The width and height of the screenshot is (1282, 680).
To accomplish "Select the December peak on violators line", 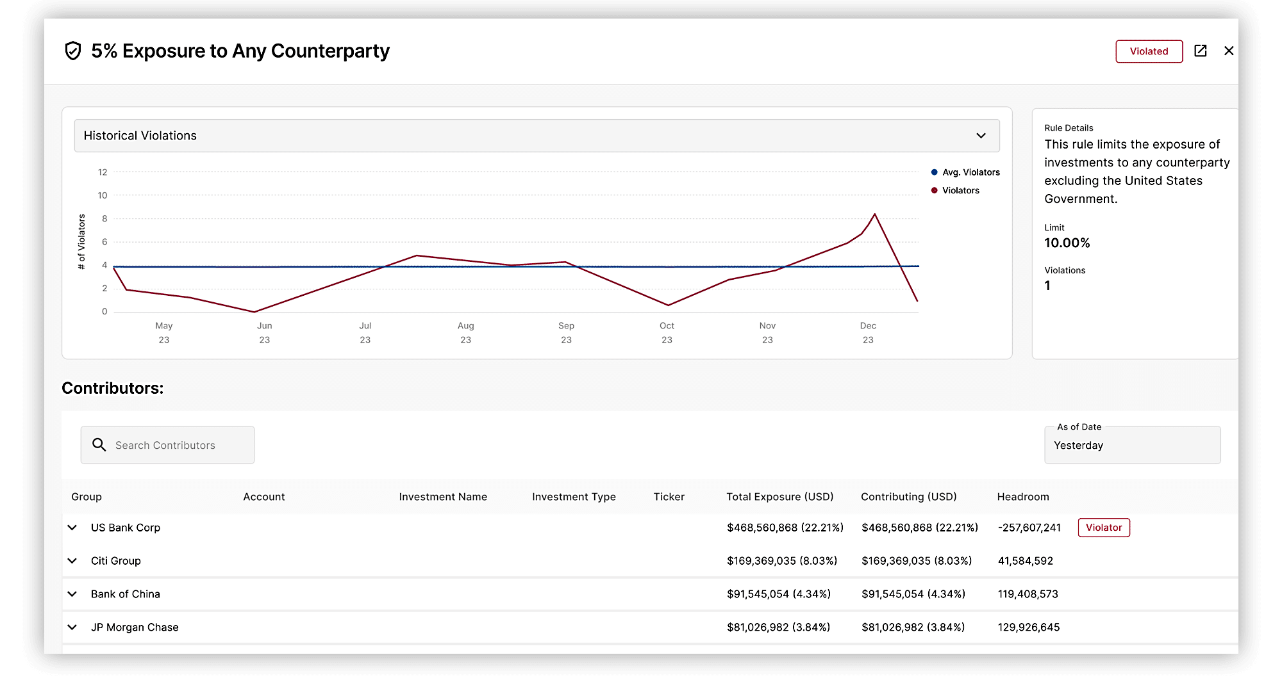I will click(x=875, y=215).
